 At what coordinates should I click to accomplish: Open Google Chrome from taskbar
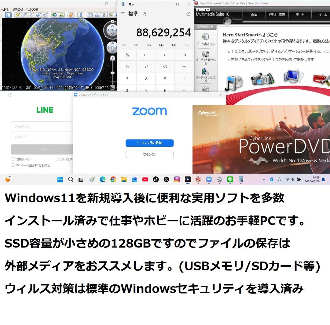[x=113, y=179]
